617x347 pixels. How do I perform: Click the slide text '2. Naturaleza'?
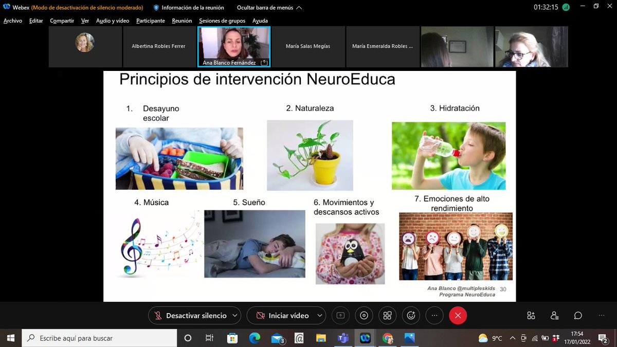(310, 108)
